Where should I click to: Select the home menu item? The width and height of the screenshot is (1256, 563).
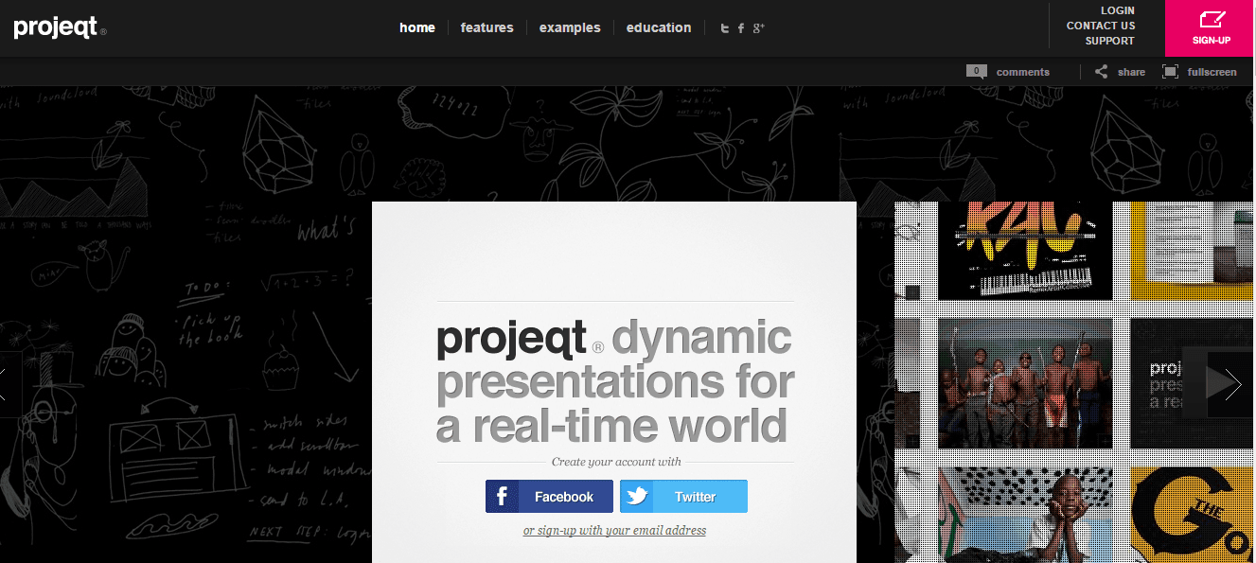pyautogui.click(x=417, y=27)
